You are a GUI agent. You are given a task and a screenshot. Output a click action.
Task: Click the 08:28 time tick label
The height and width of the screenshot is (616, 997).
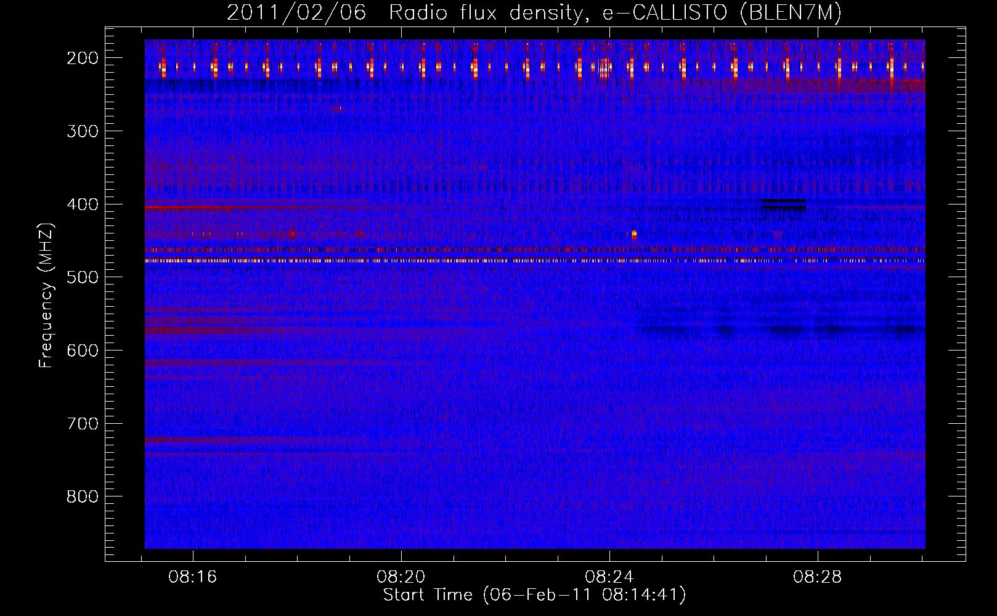pyautogui.click(x=818, y=577)
